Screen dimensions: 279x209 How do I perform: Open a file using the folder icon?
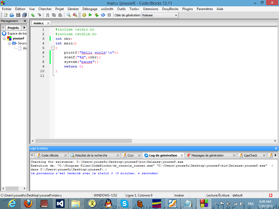click(12, 15)
